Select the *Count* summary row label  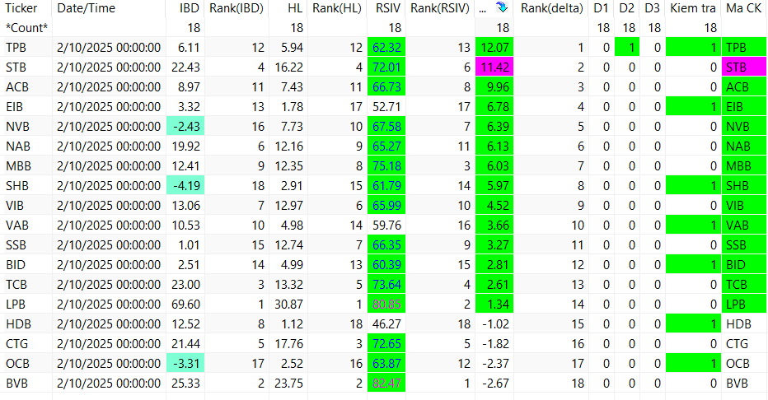coord(26,28)
